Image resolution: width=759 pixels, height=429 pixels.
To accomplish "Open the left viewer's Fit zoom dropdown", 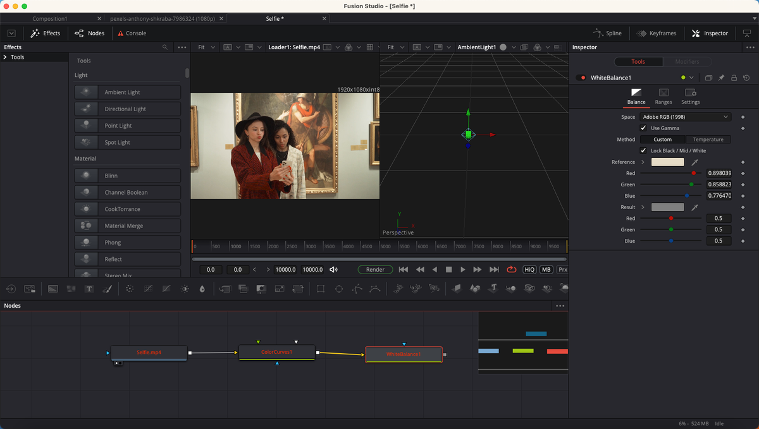I will point(204,47).
